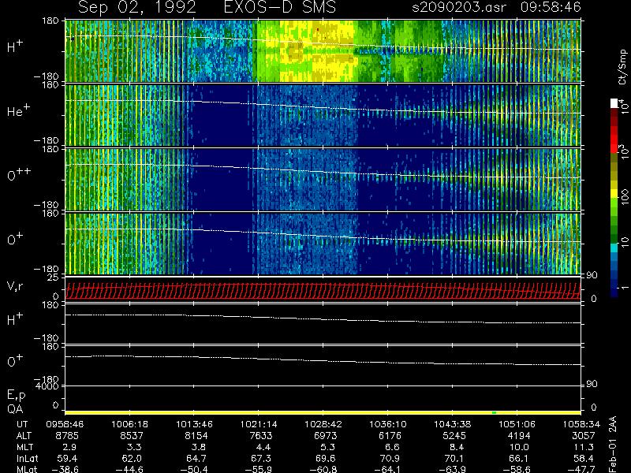631x473 pixels.
Task: Click the ALT value '6973'
Action: coord(326,436)
